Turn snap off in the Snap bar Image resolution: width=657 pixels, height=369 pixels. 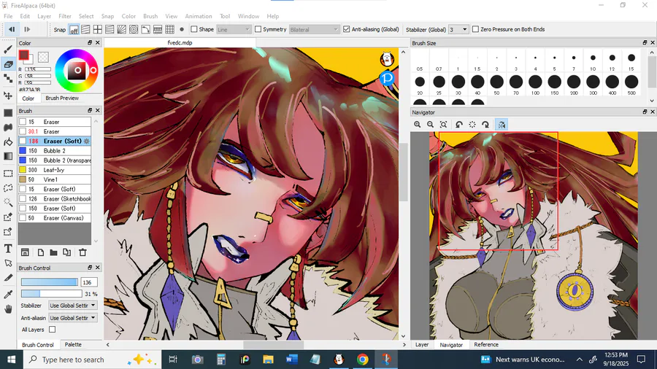pos(74,29)
